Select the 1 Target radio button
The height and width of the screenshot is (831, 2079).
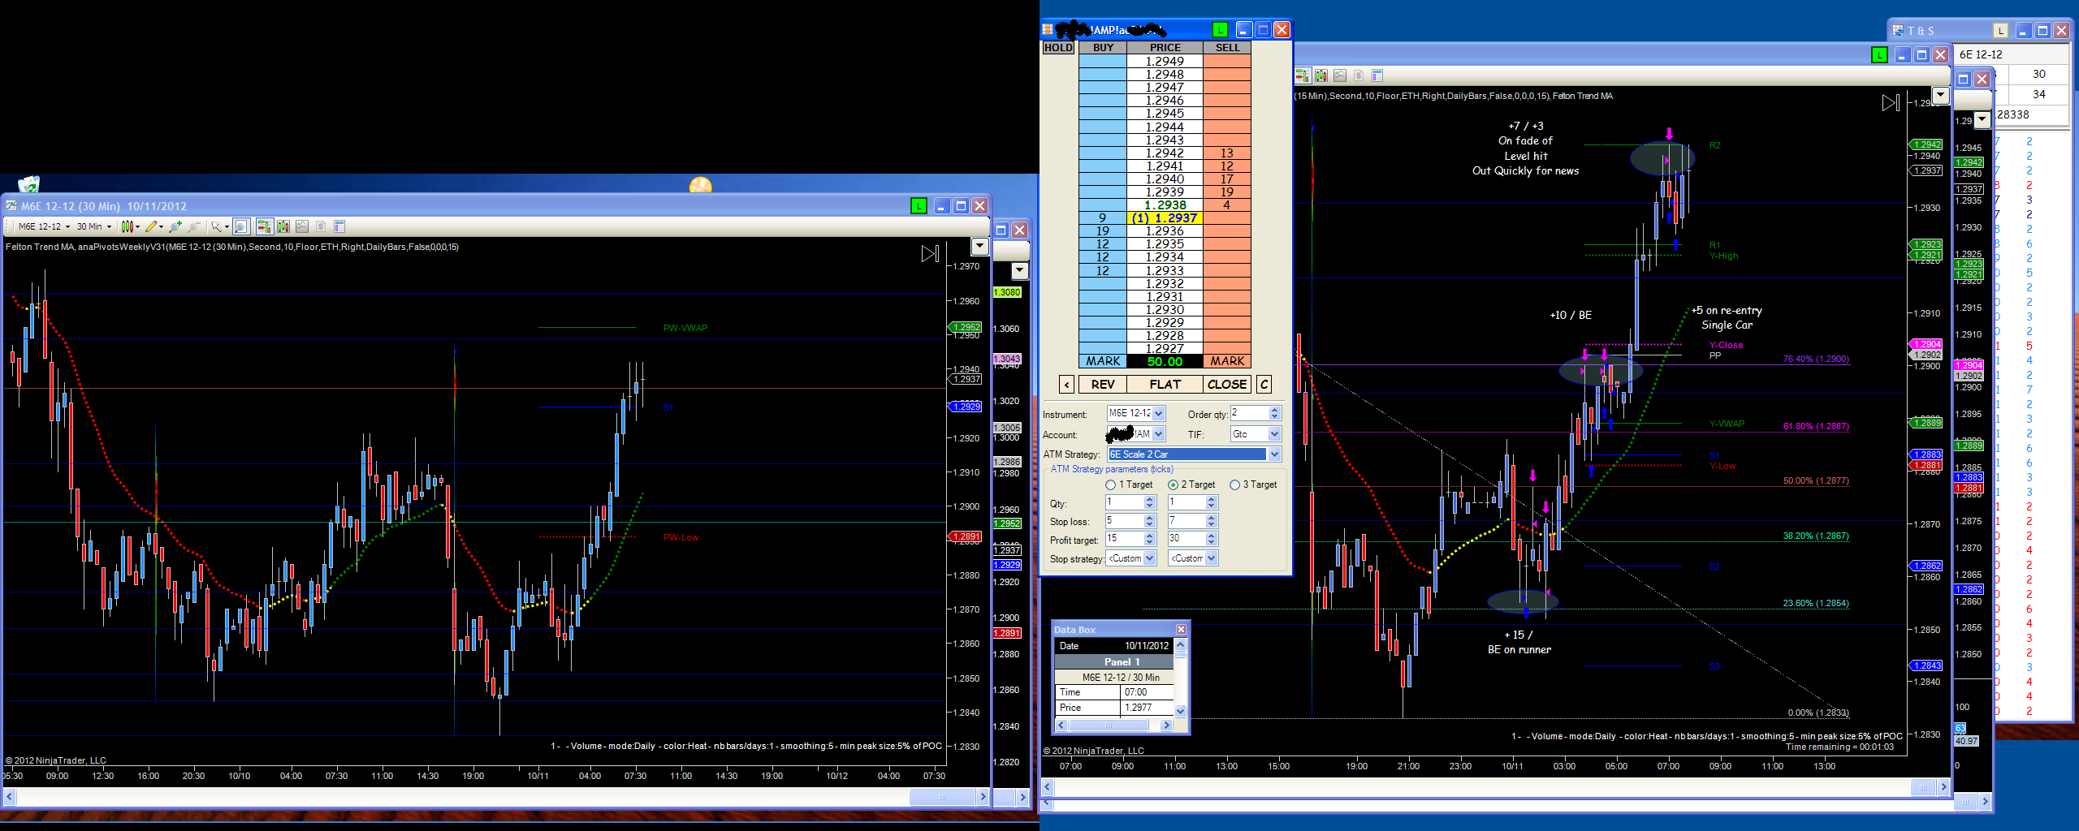coord(1110,484)
